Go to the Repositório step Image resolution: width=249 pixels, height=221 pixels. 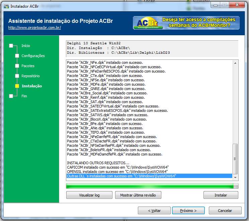coord(30,76)
